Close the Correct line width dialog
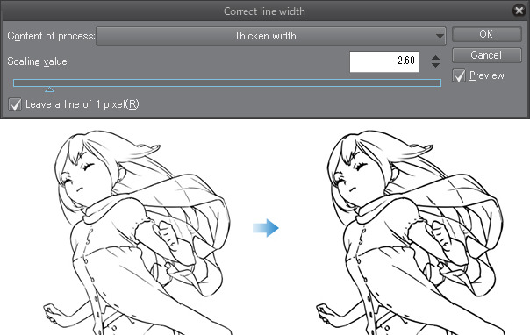 coord(519,11)
